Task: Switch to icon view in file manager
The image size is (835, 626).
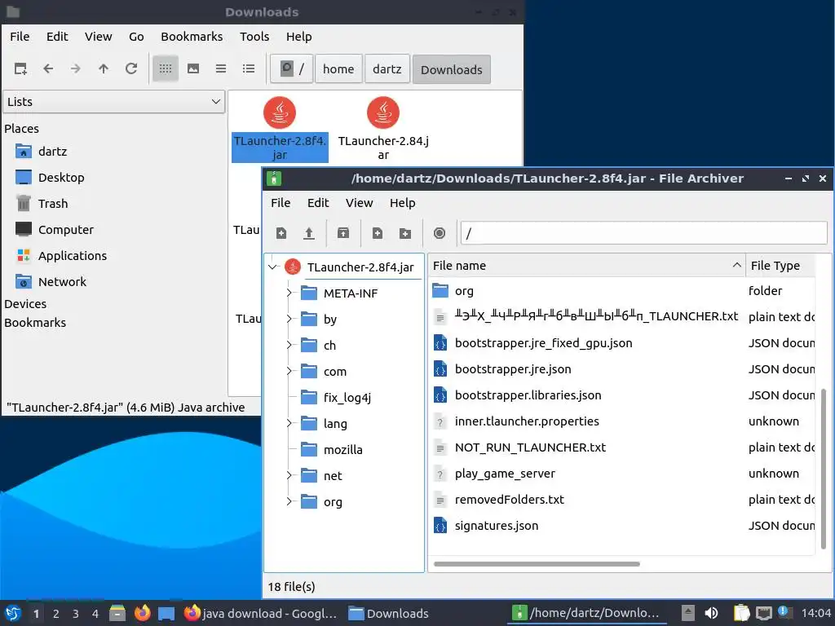Action: point(166,68)
